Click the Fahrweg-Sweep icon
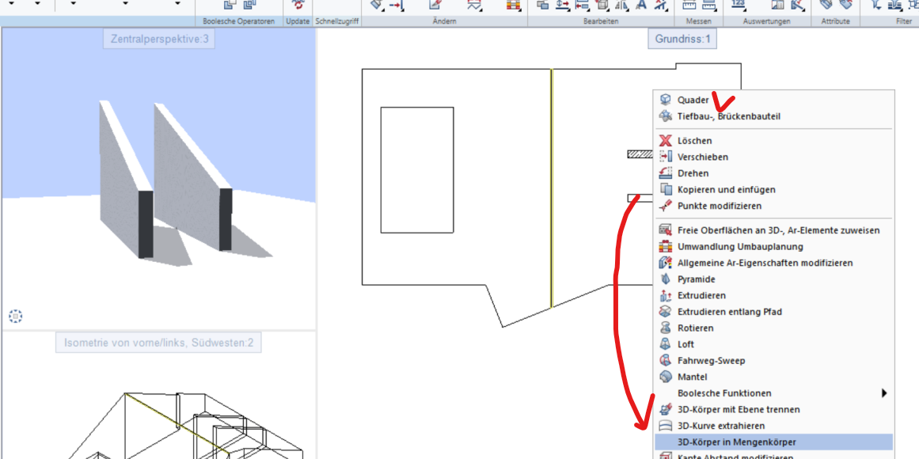The width and height of the screenshot is (919, 459). [666, 361]
